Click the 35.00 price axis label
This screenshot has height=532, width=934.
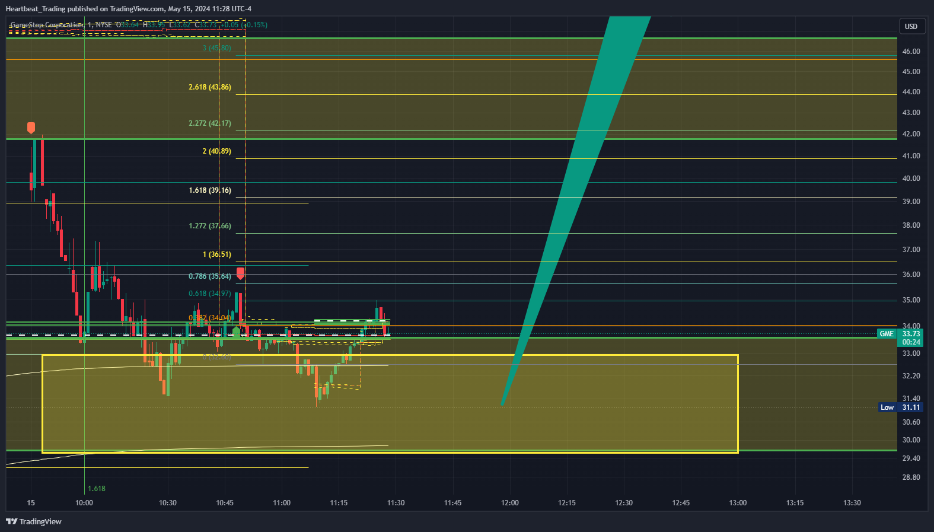(911, 300)
